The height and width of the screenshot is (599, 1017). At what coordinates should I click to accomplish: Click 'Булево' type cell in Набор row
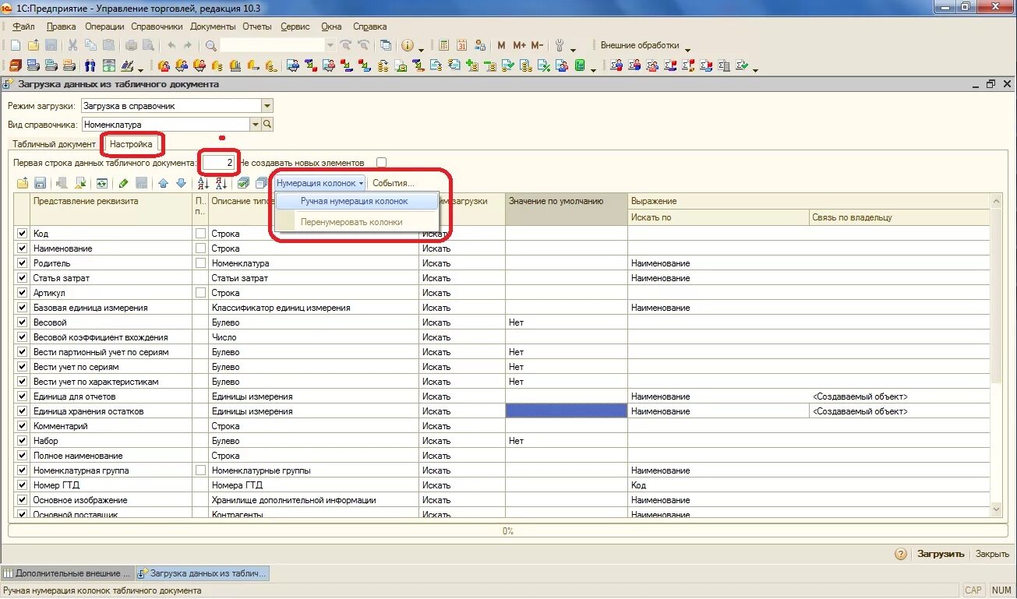(x=313, y=440)
